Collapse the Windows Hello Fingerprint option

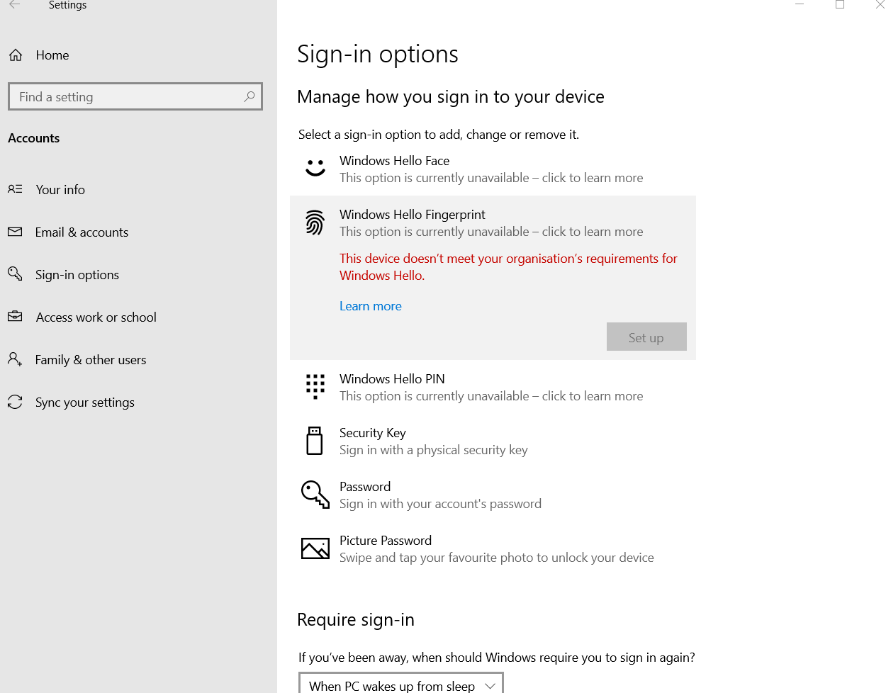point(493,222)
